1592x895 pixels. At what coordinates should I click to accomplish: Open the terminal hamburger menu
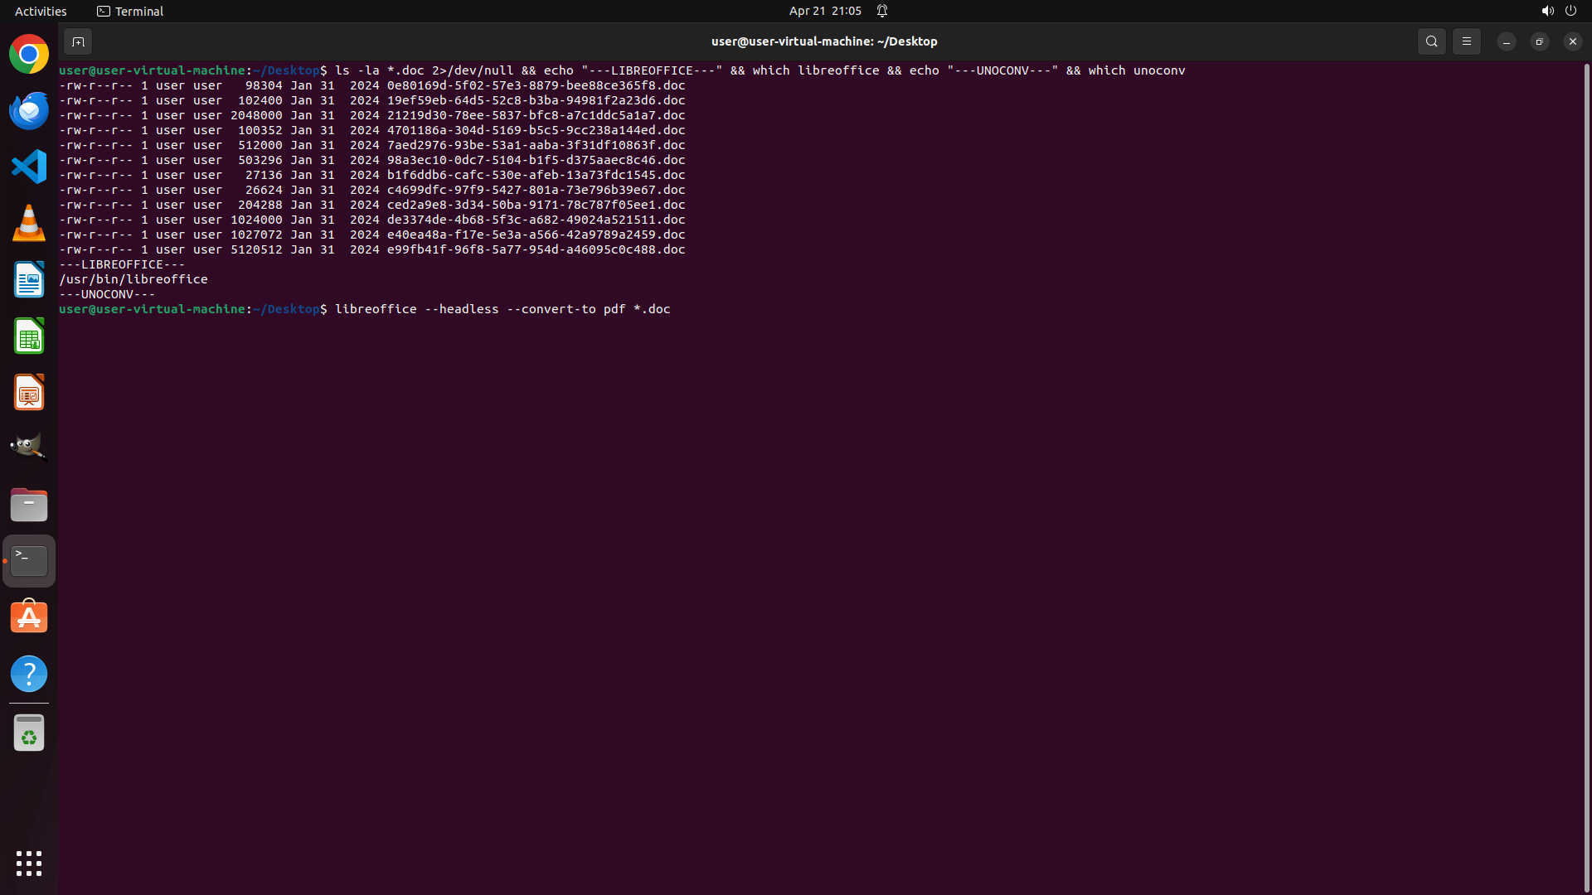(x=1466, y=41)
